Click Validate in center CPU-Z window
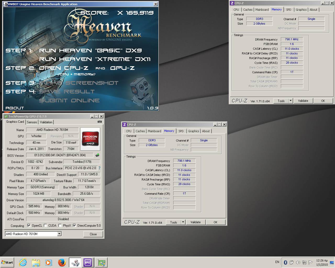This screenshot has width=335, height=268. click(x=196, y=222)
